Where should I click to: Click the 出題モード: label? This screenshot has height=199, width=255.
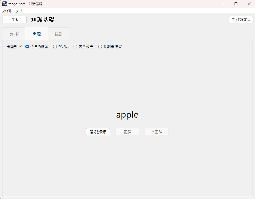click(14, 47)
